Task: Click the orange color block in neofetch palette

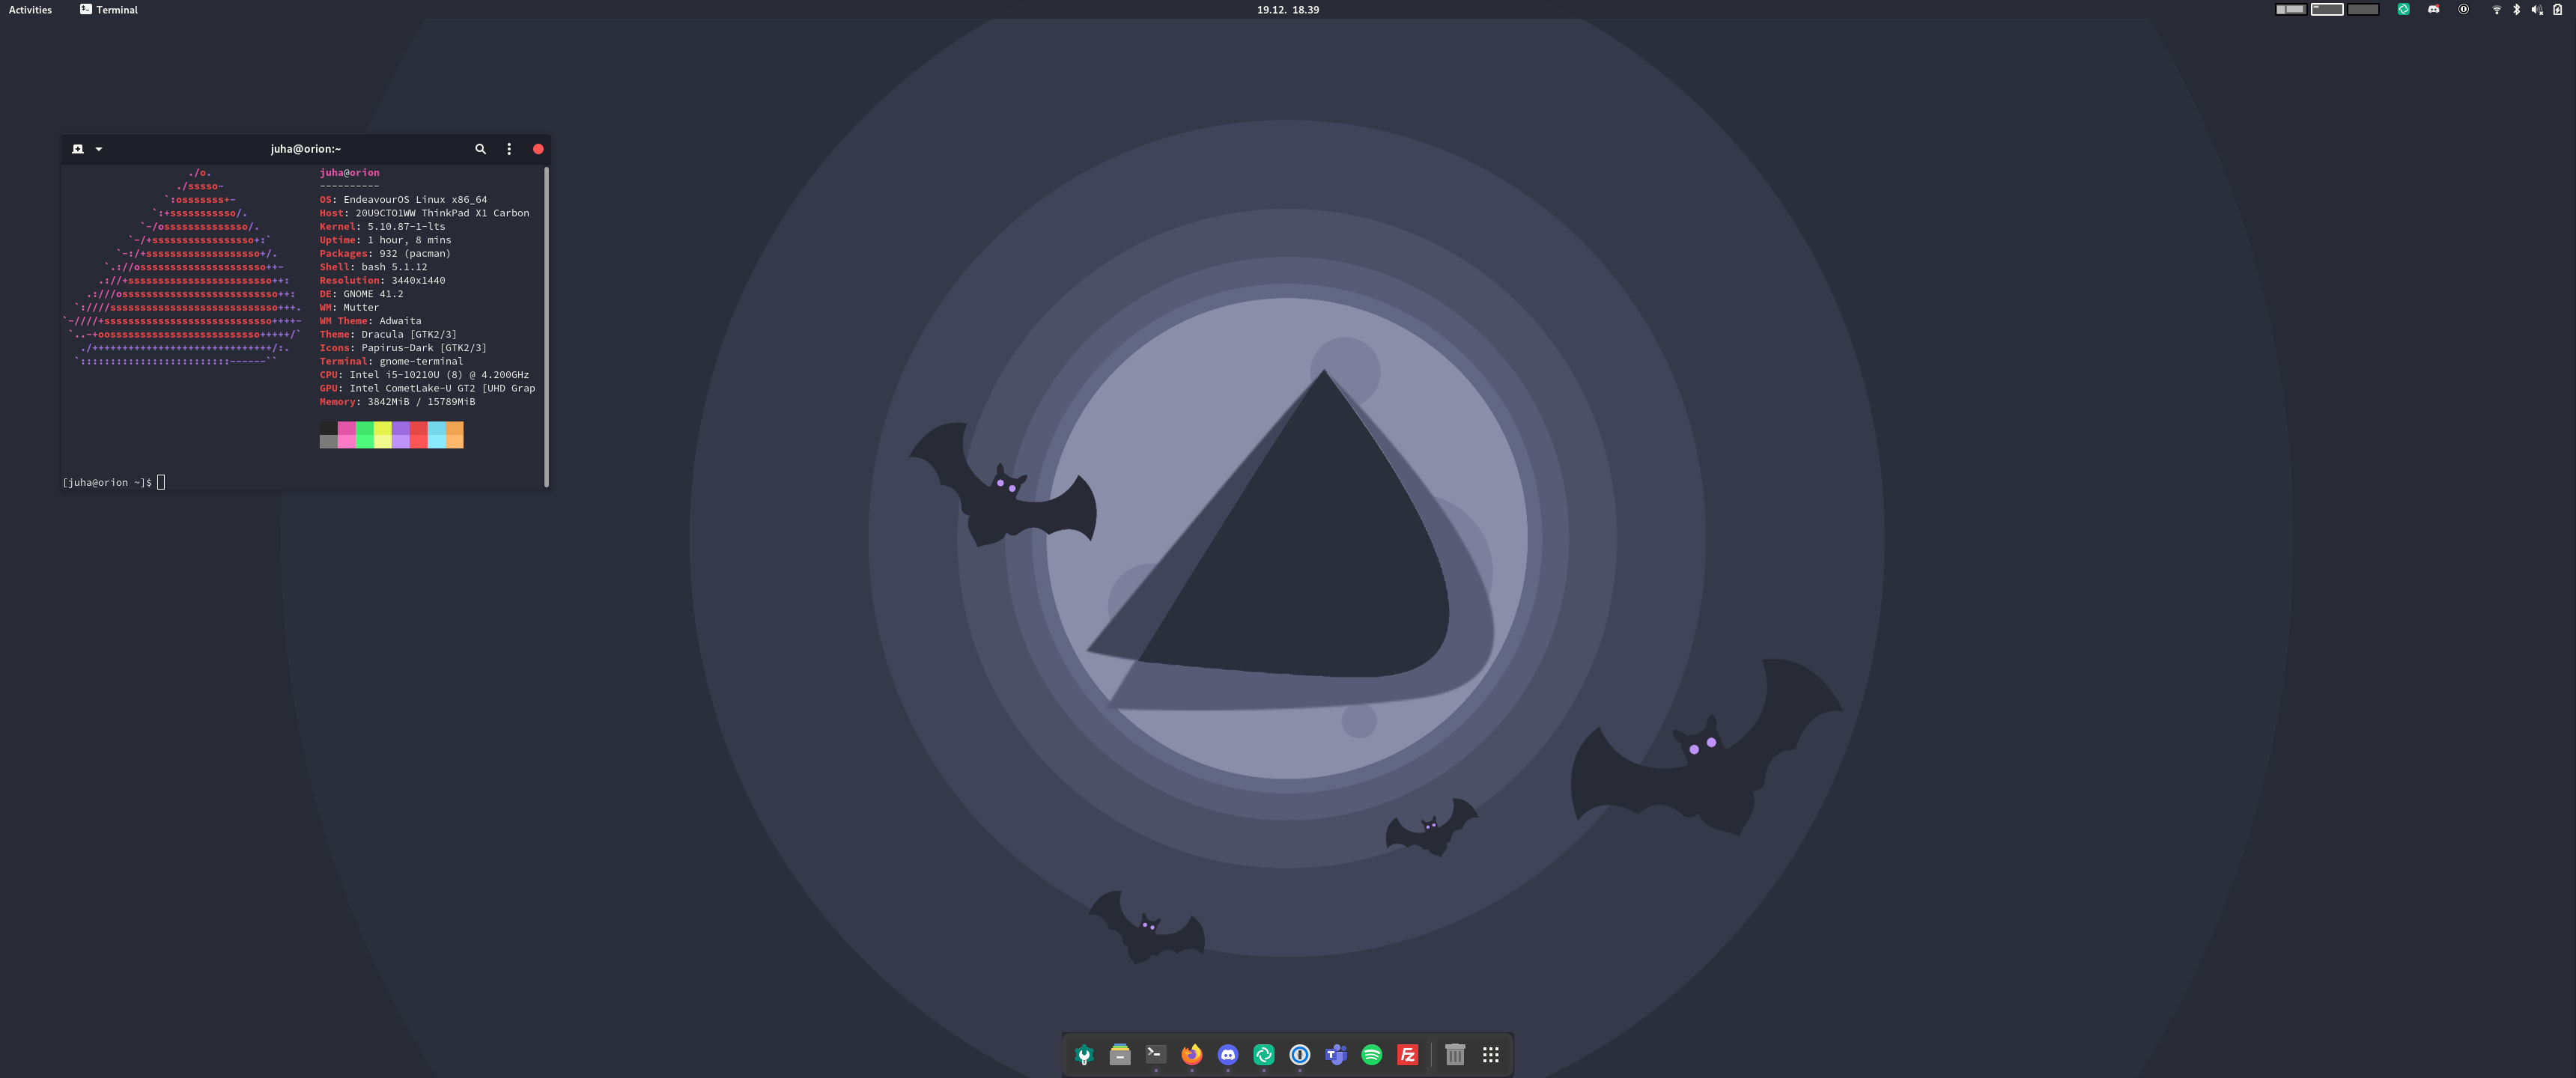Action: (454, 434)
